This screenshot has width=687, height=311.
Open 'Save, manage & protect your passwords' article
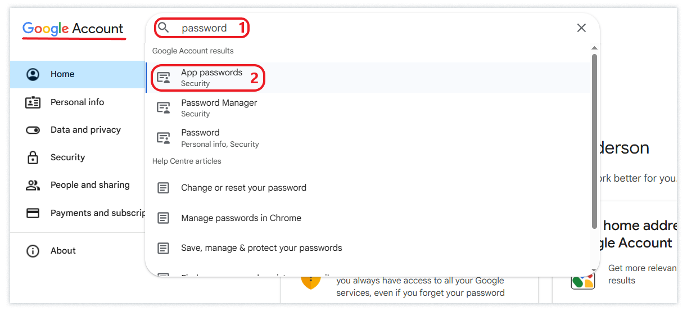pos(261,248)
